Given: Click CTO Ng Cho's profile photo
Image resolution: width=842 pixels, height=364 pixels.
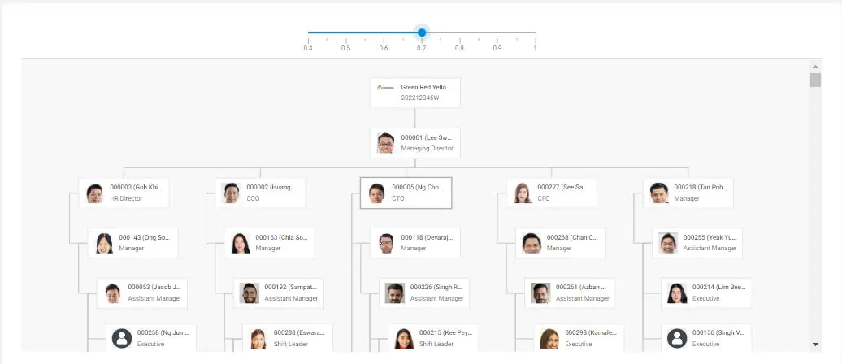Looking at the screenshot, I should (376, 193).
